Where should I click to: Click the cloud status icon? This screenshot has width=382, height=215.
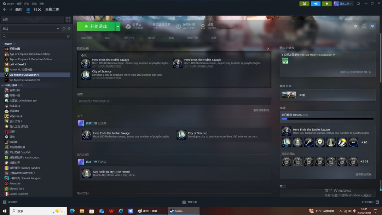coord(128,26)
